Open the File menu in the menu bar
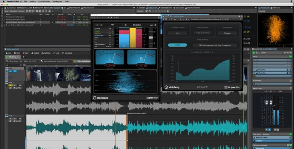 point(25,1)
